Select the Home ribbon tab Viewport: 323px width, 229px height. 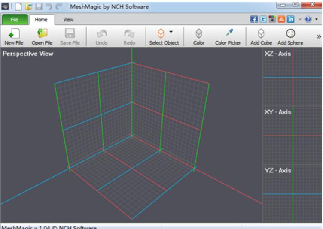click(x=41, y=20)
